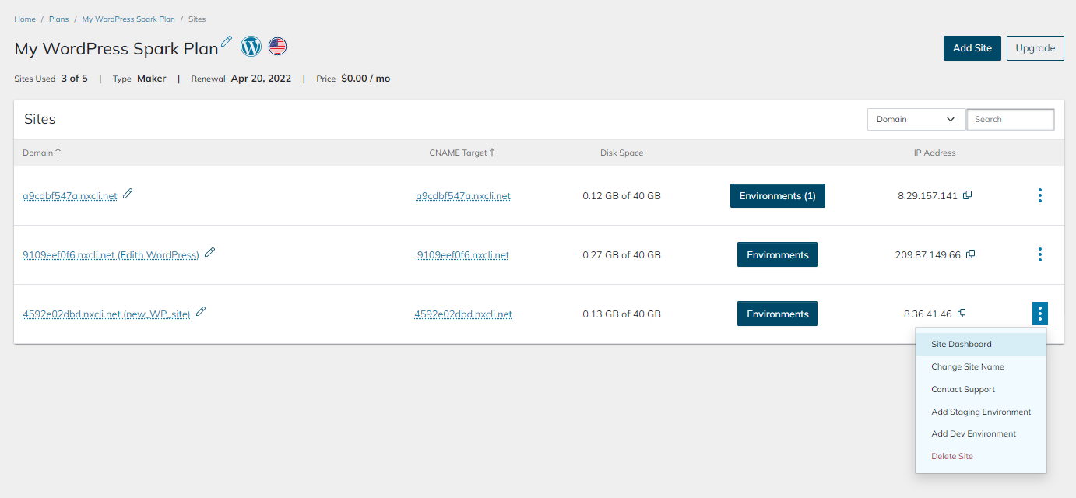Click CNAME target 9109eef0f6.nxcli.net
Screen dimensions: 1076x498
463,255
